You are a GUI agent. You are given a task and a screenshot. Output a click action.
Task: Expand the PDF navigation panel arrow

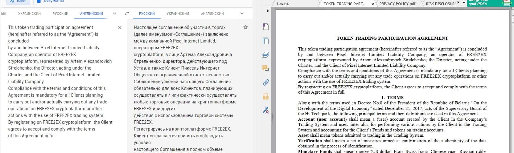(x=268, y=11)
